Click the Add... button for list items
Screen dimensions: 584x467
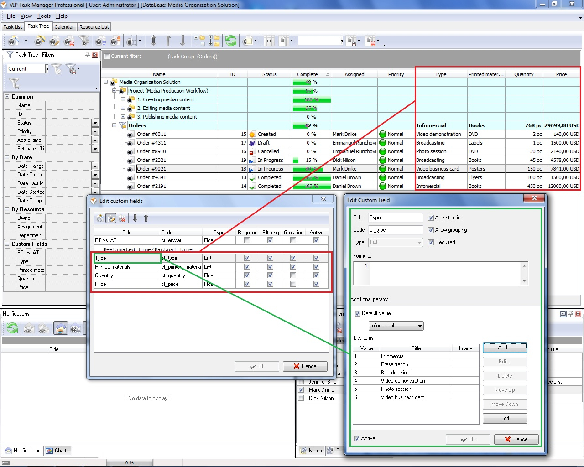point(505,348)
